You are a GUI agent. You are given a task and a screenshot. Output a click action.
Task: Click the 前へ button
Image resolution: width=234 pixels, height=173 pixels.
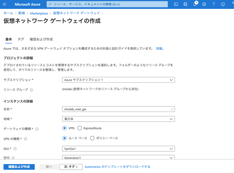pos(49,167)
